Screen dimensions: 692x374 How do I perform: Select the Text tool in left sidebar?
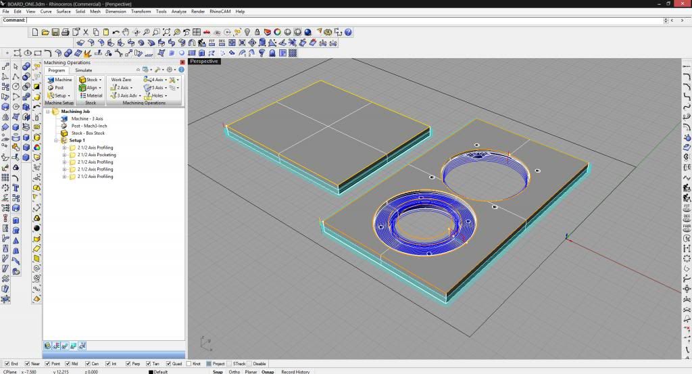(16, 188)
